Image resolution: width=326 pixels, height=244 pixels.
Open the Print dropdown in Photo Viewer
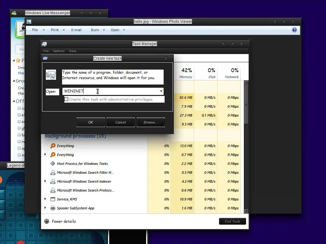(x=64, y=30)
